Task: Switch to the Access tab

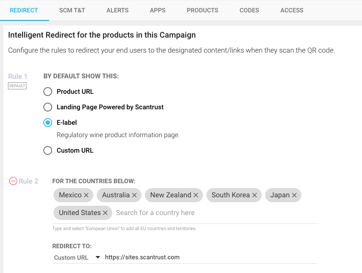Action: point(292,10)
